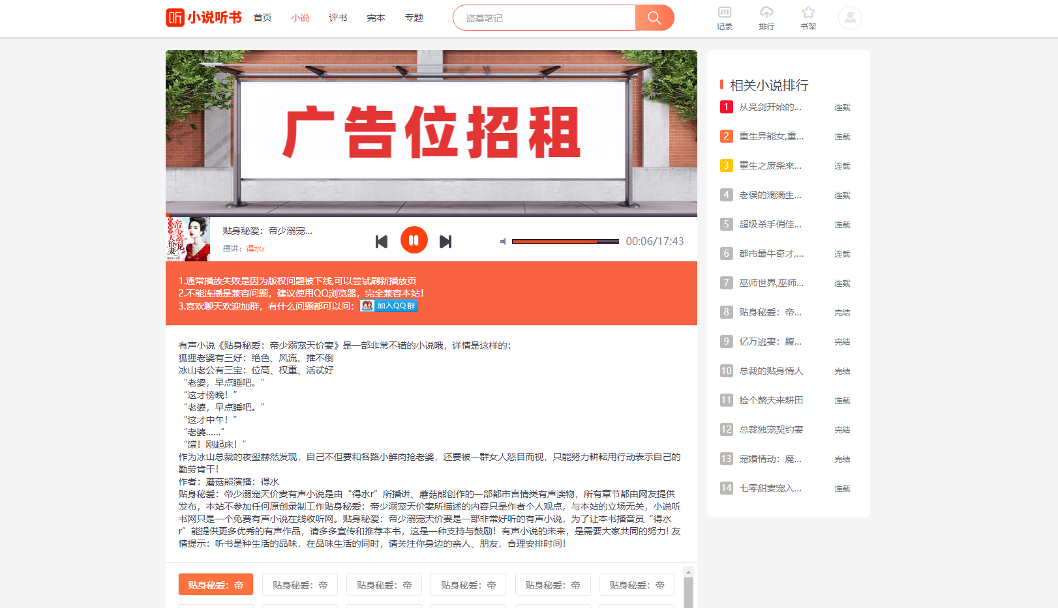The width and height of the screenshot is (1058, 608).
Task: Open ranked novel 重生之废柴来...
Action: [770, 166]
